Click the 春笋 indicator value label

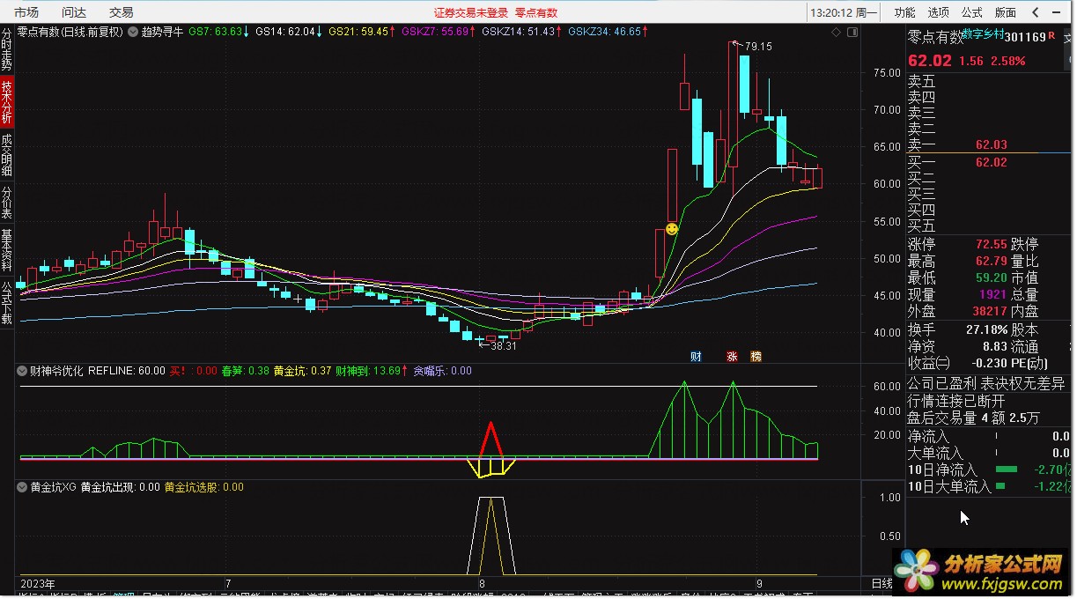pyautogui.click(x=247, y=371)
